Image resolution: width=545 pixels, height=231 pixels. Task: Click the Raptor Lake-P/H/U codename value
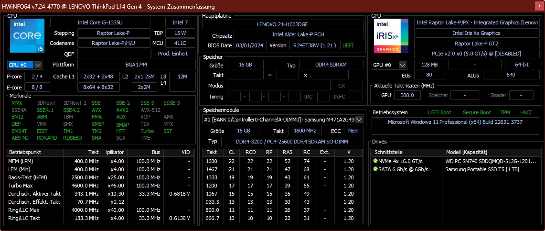point(113,43)
